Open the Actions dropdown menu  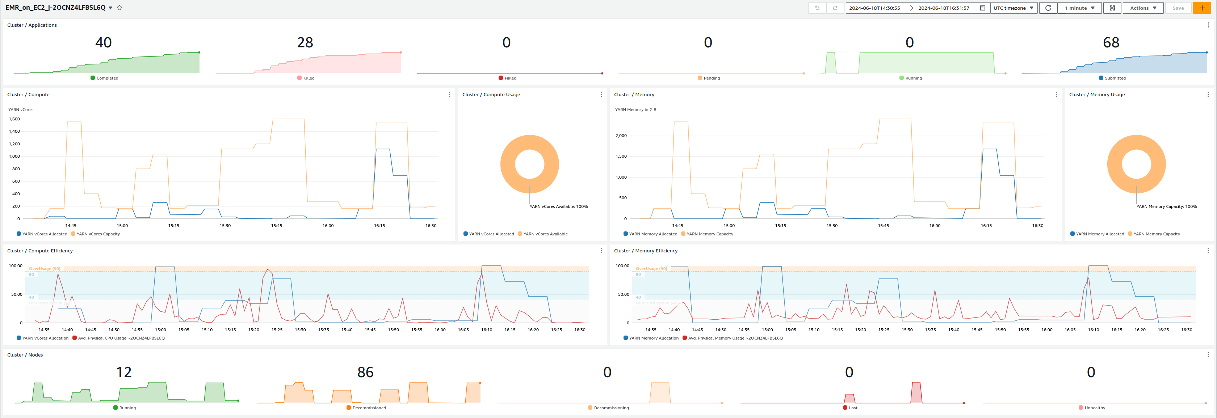(1143, 8)
